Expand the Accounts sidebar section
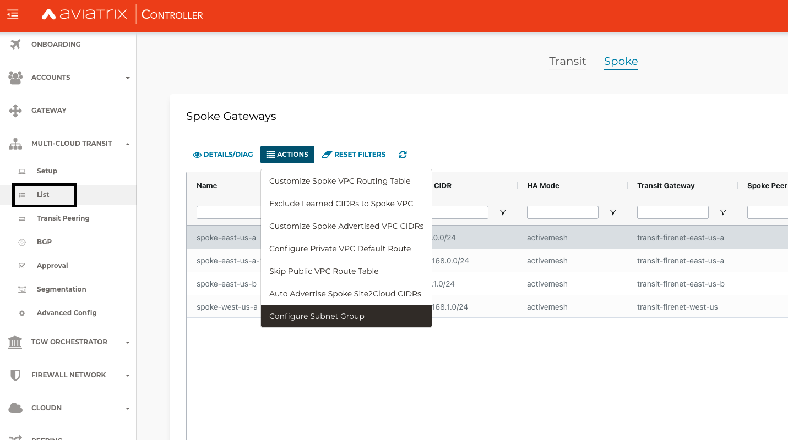 [128, 77]
